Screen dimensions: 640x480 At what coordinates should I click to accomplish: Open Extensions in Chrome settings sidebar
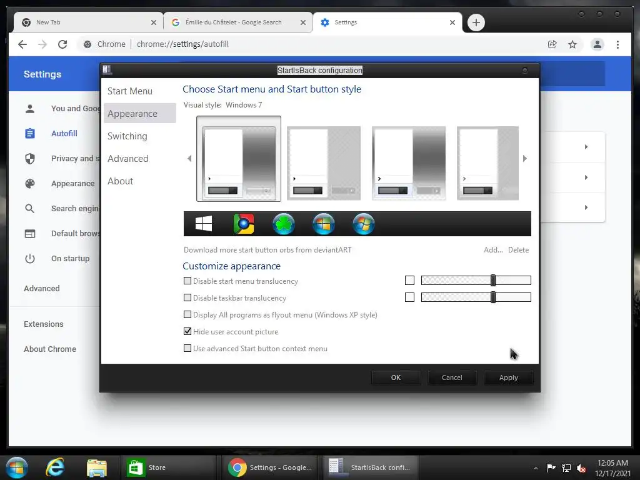point(44,324)
